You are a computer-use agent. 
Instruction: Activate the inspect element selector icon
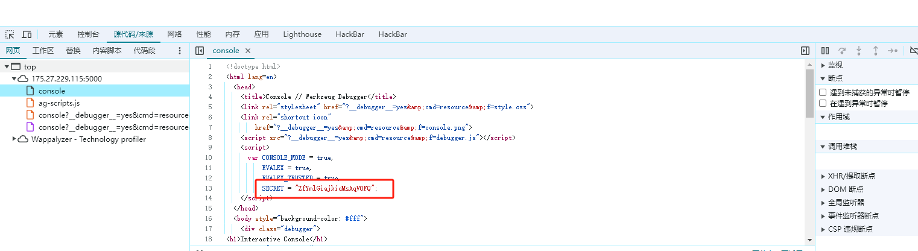pos(10,34)
